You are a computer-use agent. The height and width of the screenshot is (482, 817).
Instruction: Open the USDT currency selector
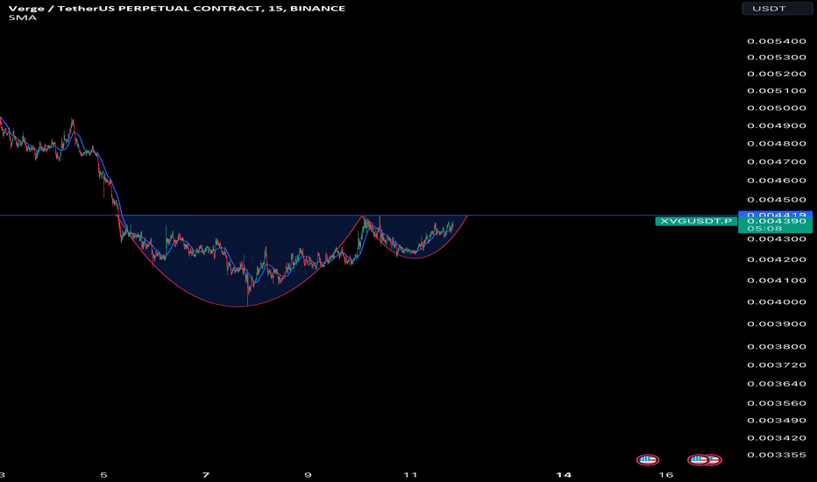coord(777,9)
